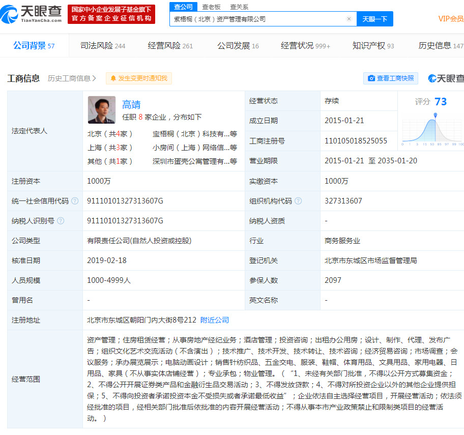Open the 公司背景 tab

(x=34, y=46)
